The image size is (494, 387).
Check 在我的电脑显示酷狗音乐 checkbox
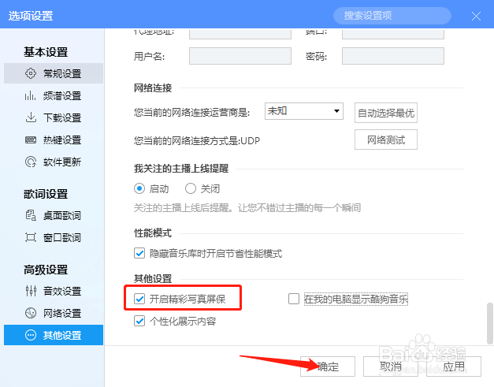pyautogui.click(x=294, y=299)
